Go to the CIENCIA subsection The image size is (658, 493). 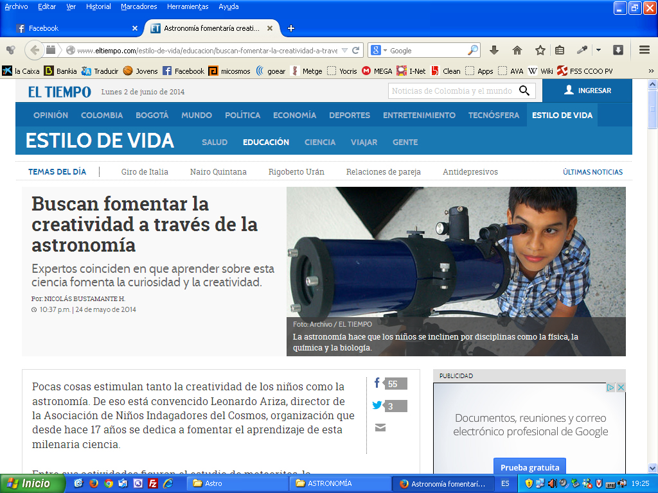coord(320,142)
